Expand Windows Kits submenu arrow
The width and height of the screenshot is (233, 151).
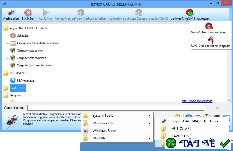pyautogui.click(x=150, y=123)
